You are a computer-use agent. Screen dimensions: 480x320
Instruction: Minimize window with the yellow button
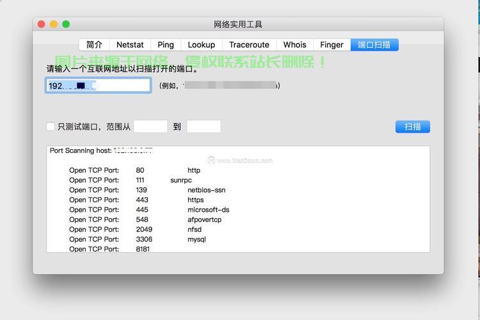(54, 24)
